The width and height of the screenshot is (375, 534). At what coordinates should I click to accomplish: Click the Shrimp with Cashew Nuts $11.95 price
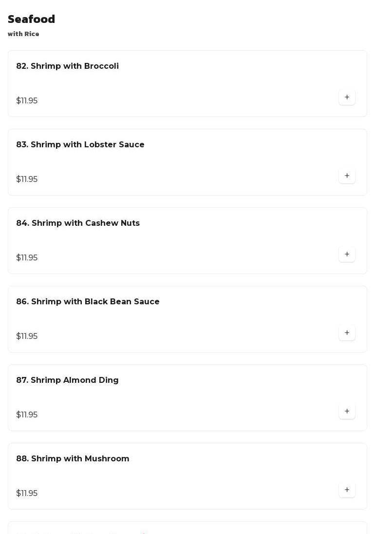click(x=27, y=258)
